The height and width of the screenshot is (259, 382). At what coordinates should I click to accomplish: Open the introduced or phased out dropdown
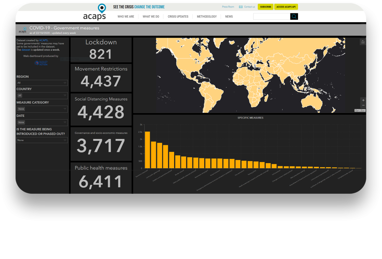pyautogui.click(x=42, y=140)
